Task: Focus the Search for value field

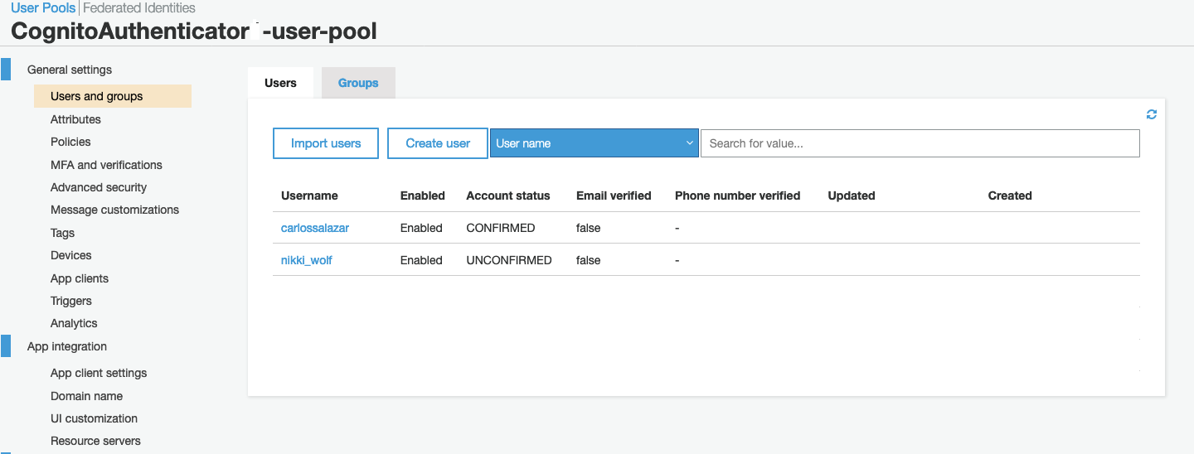Action: coord(920,143)
